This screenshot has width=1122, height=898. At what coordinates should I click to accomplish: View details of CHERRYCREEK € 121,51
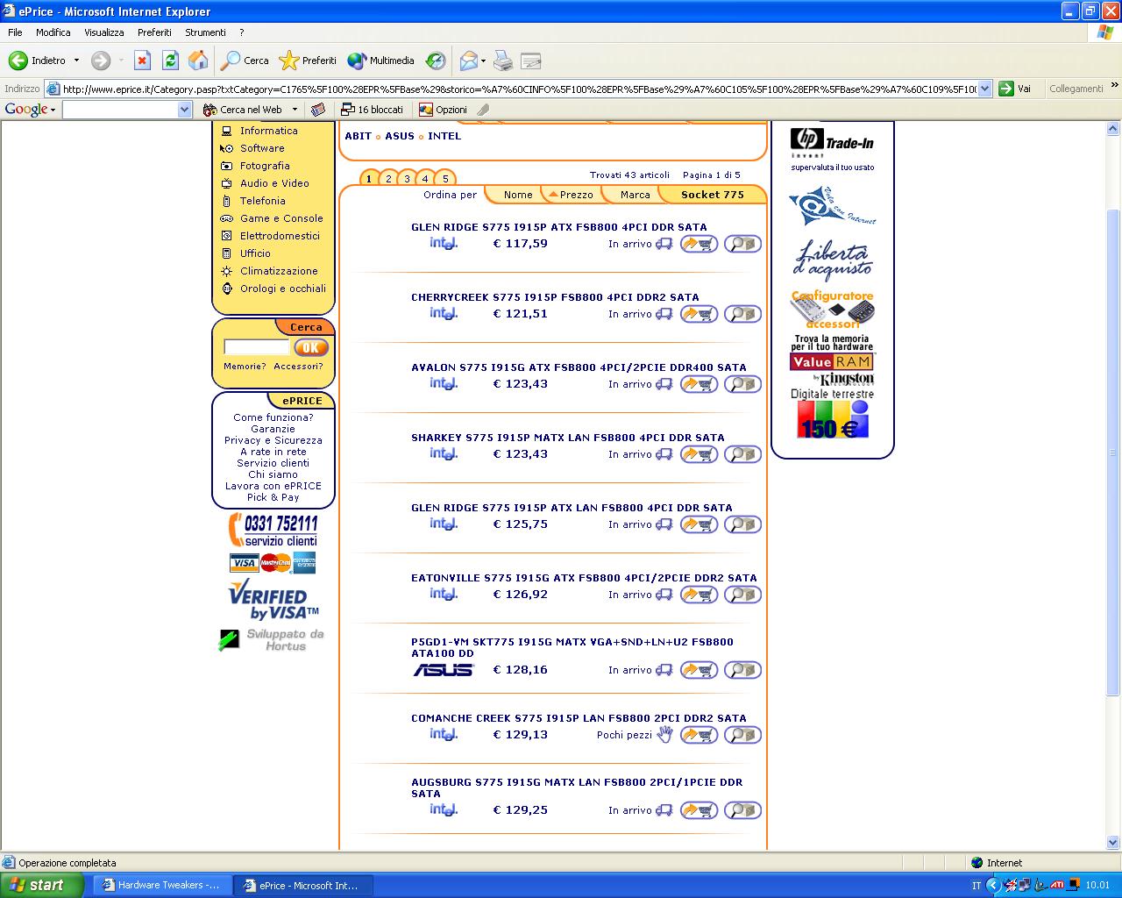click(742, 314)
